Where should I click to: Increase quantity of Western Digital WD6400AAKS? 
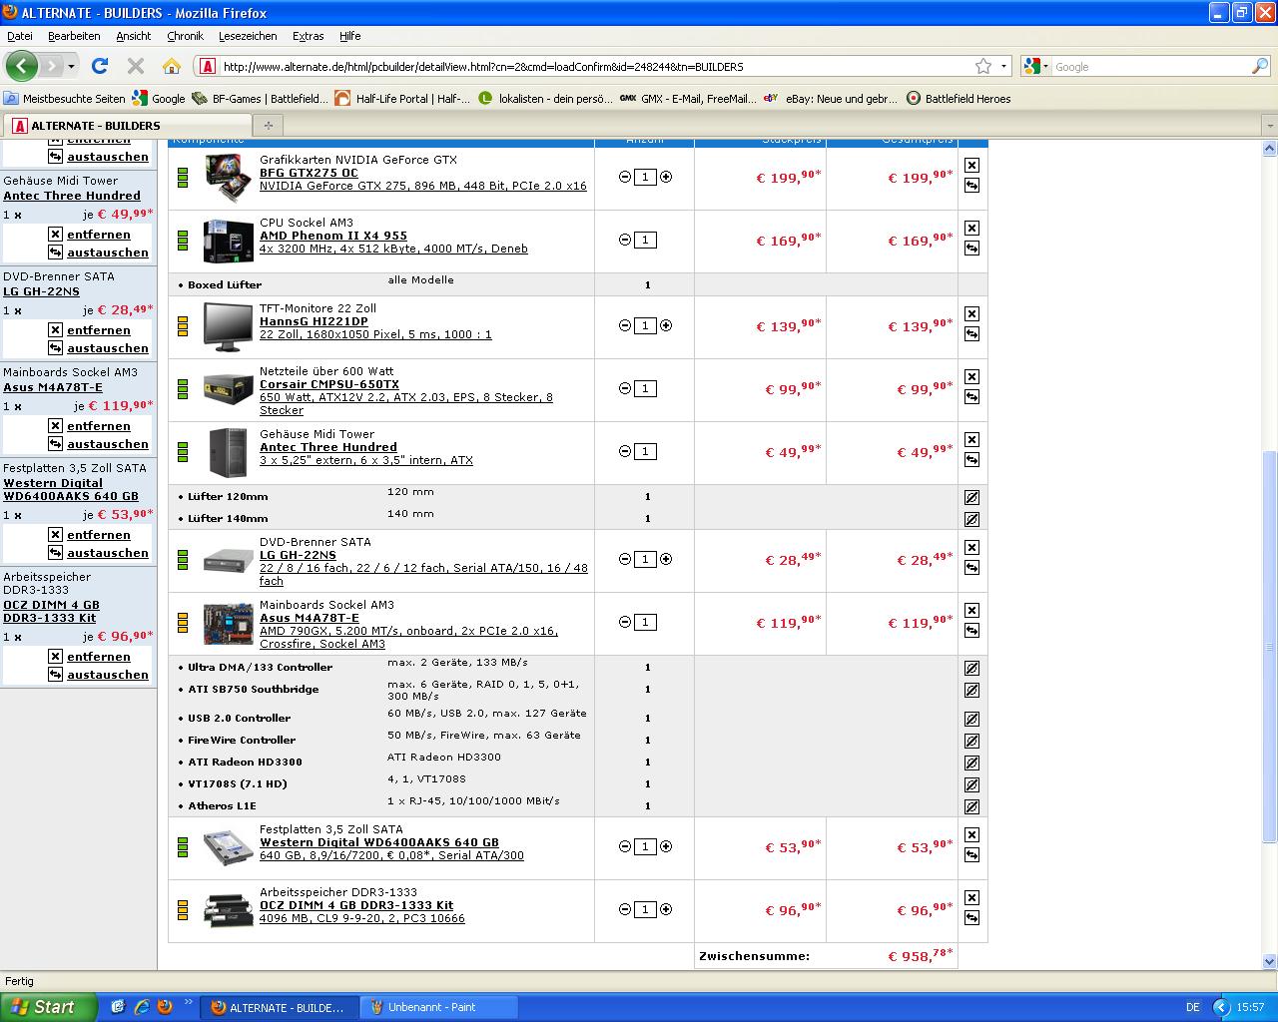666,846
